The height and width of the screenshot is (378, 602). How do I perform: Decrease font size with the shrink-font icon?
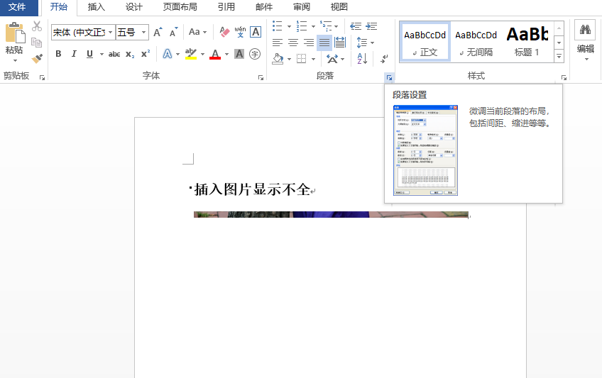(x=173, y=32)
